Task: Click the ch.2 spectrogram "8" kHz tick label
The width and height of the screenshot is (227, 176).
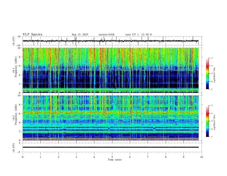Action: pyautogui.click(x=20, y=105)
